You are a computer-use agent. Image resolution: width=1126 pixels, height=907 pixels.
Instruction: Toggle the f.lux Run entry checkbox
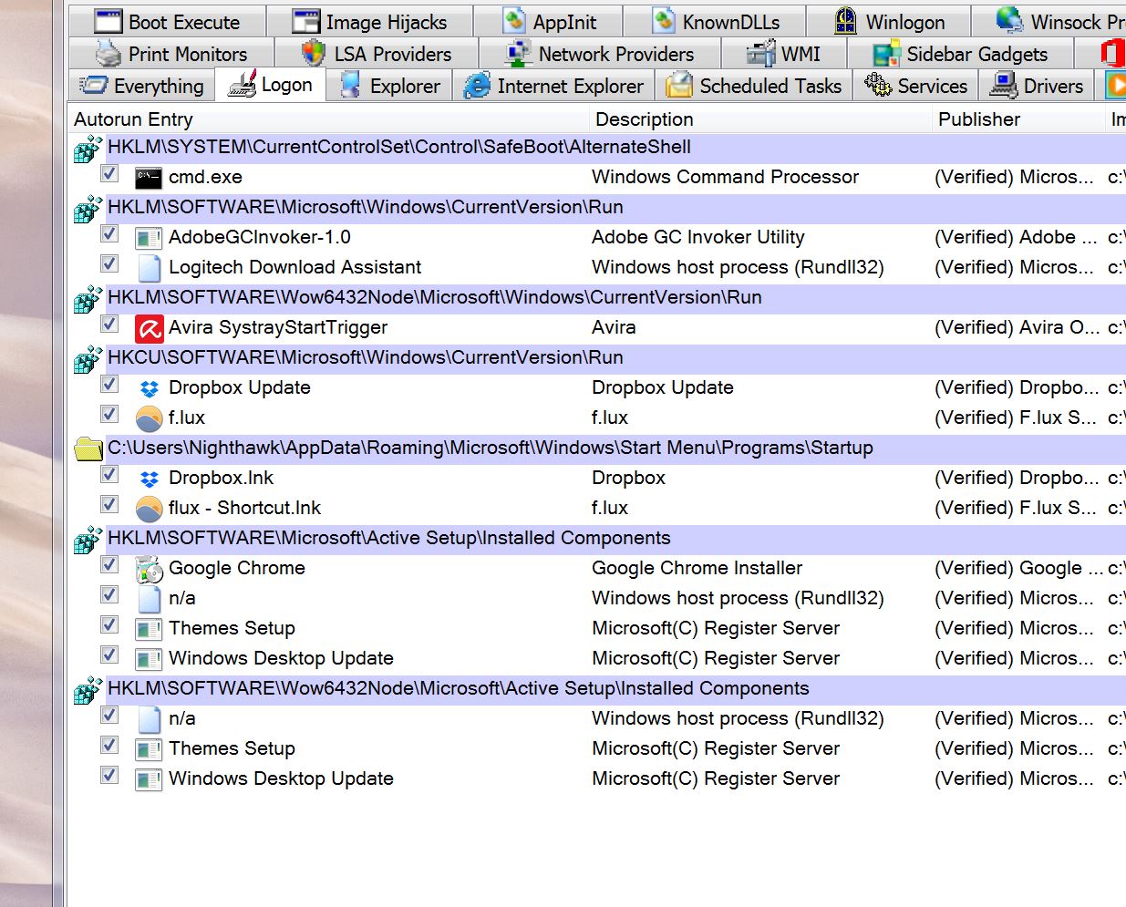[x=109, y=414]
